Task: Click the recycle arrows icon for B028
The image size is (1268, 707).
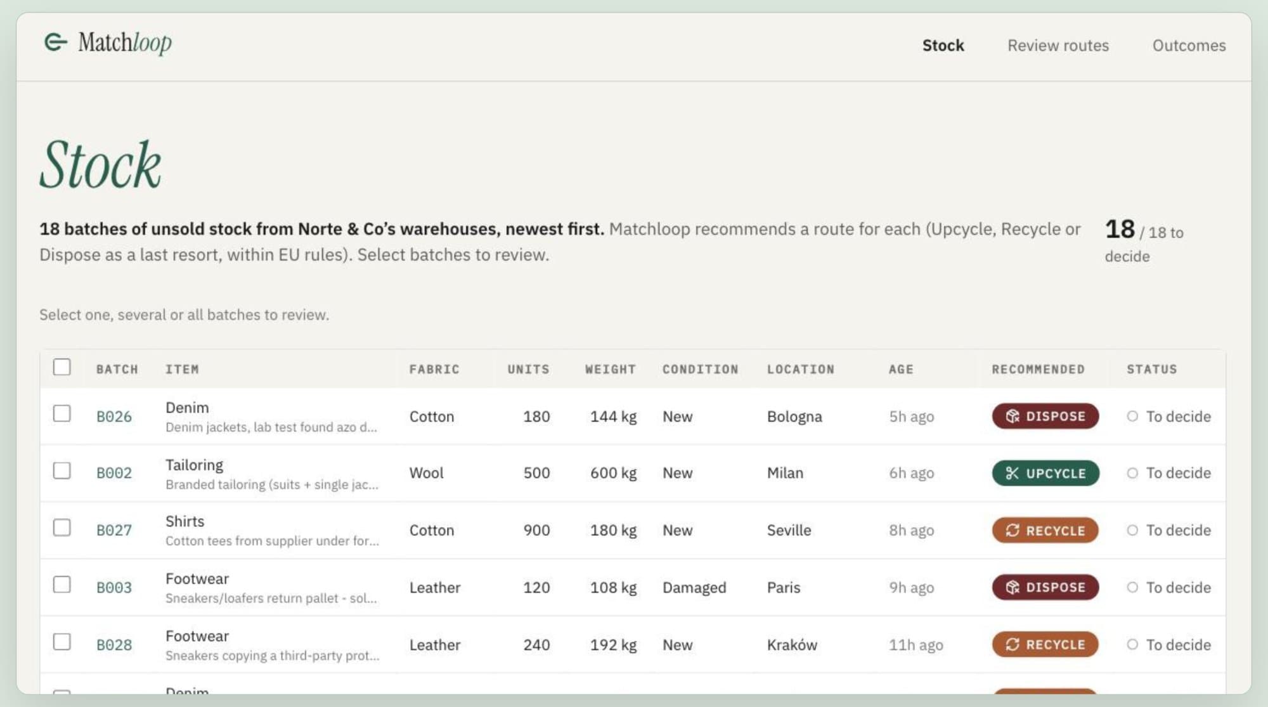Action: coord(1012,644)
